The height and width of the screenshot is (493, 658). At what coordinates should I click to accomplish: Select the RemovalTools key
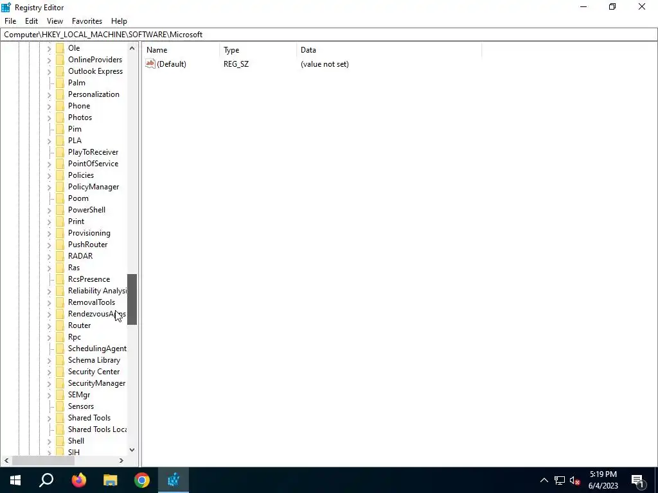91,302
